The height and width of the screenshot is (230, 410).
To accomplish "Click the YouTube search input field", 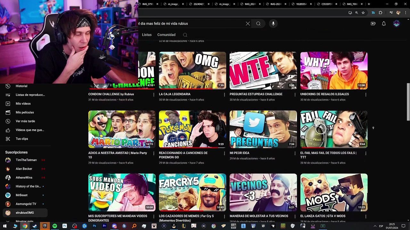I will click(x=191, y=24).
